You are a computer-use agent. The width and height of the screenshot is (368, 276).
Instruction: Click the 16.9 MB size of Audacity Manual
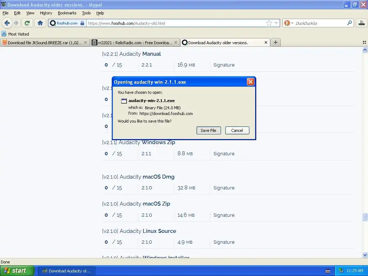click(x=186, y=65)
